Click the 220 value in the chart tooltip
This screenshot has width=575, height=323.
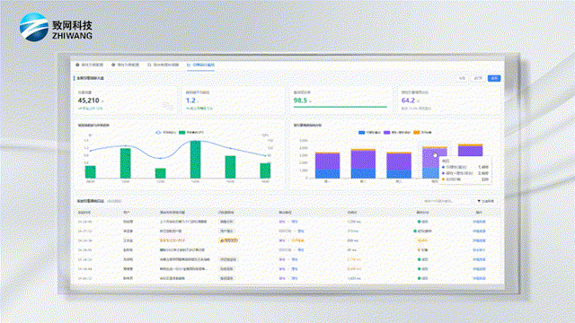click(485, 179)
